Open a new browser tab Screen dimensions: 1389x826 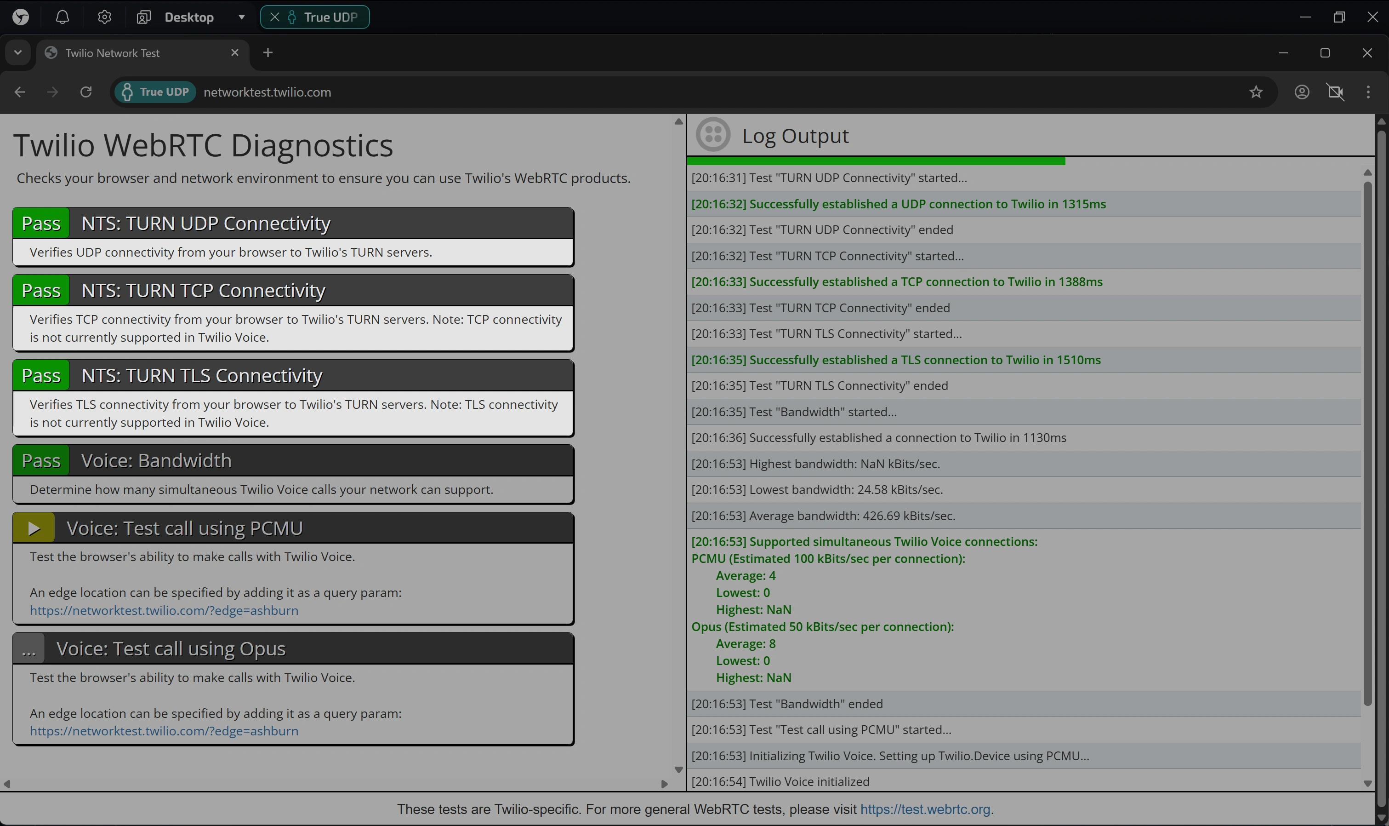(268, 53)
